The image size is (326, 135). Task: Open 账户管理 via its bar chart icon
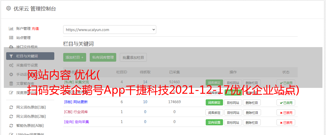point(11,29)
